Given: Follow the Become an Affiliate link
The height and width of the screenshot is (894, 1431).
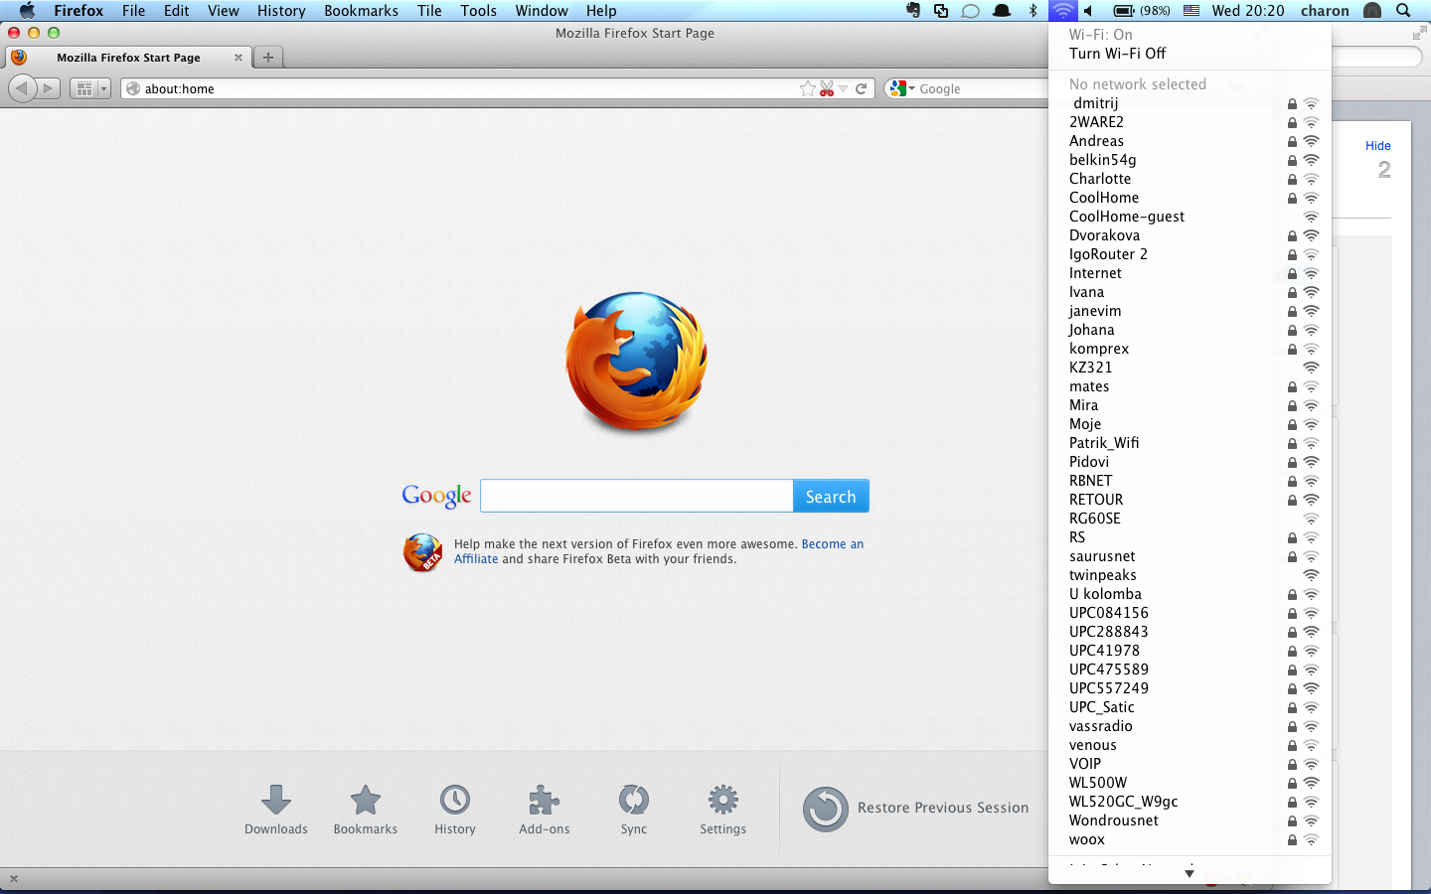Looking at the screenshot, I should (832, 544).
